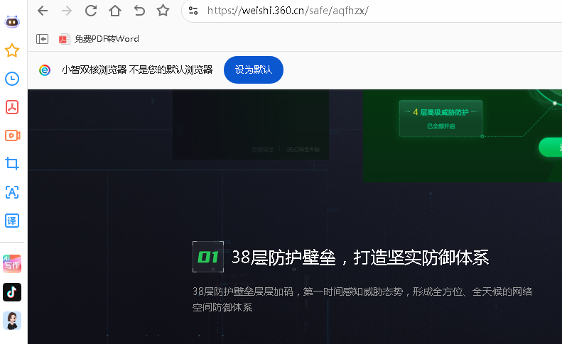Go back to the previous page
The image size is (562, 344).
(x=43, y=11)
